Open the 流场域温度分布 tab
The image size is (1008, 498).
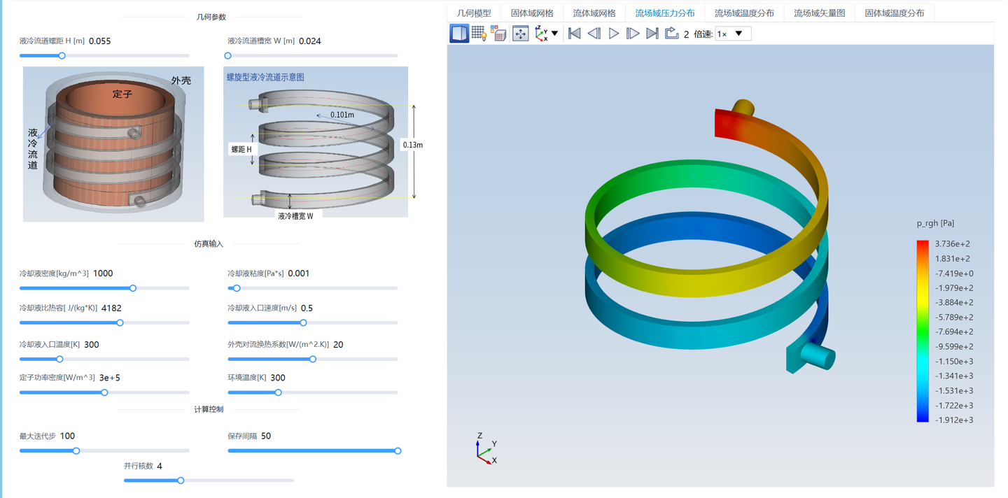point(744,13)
